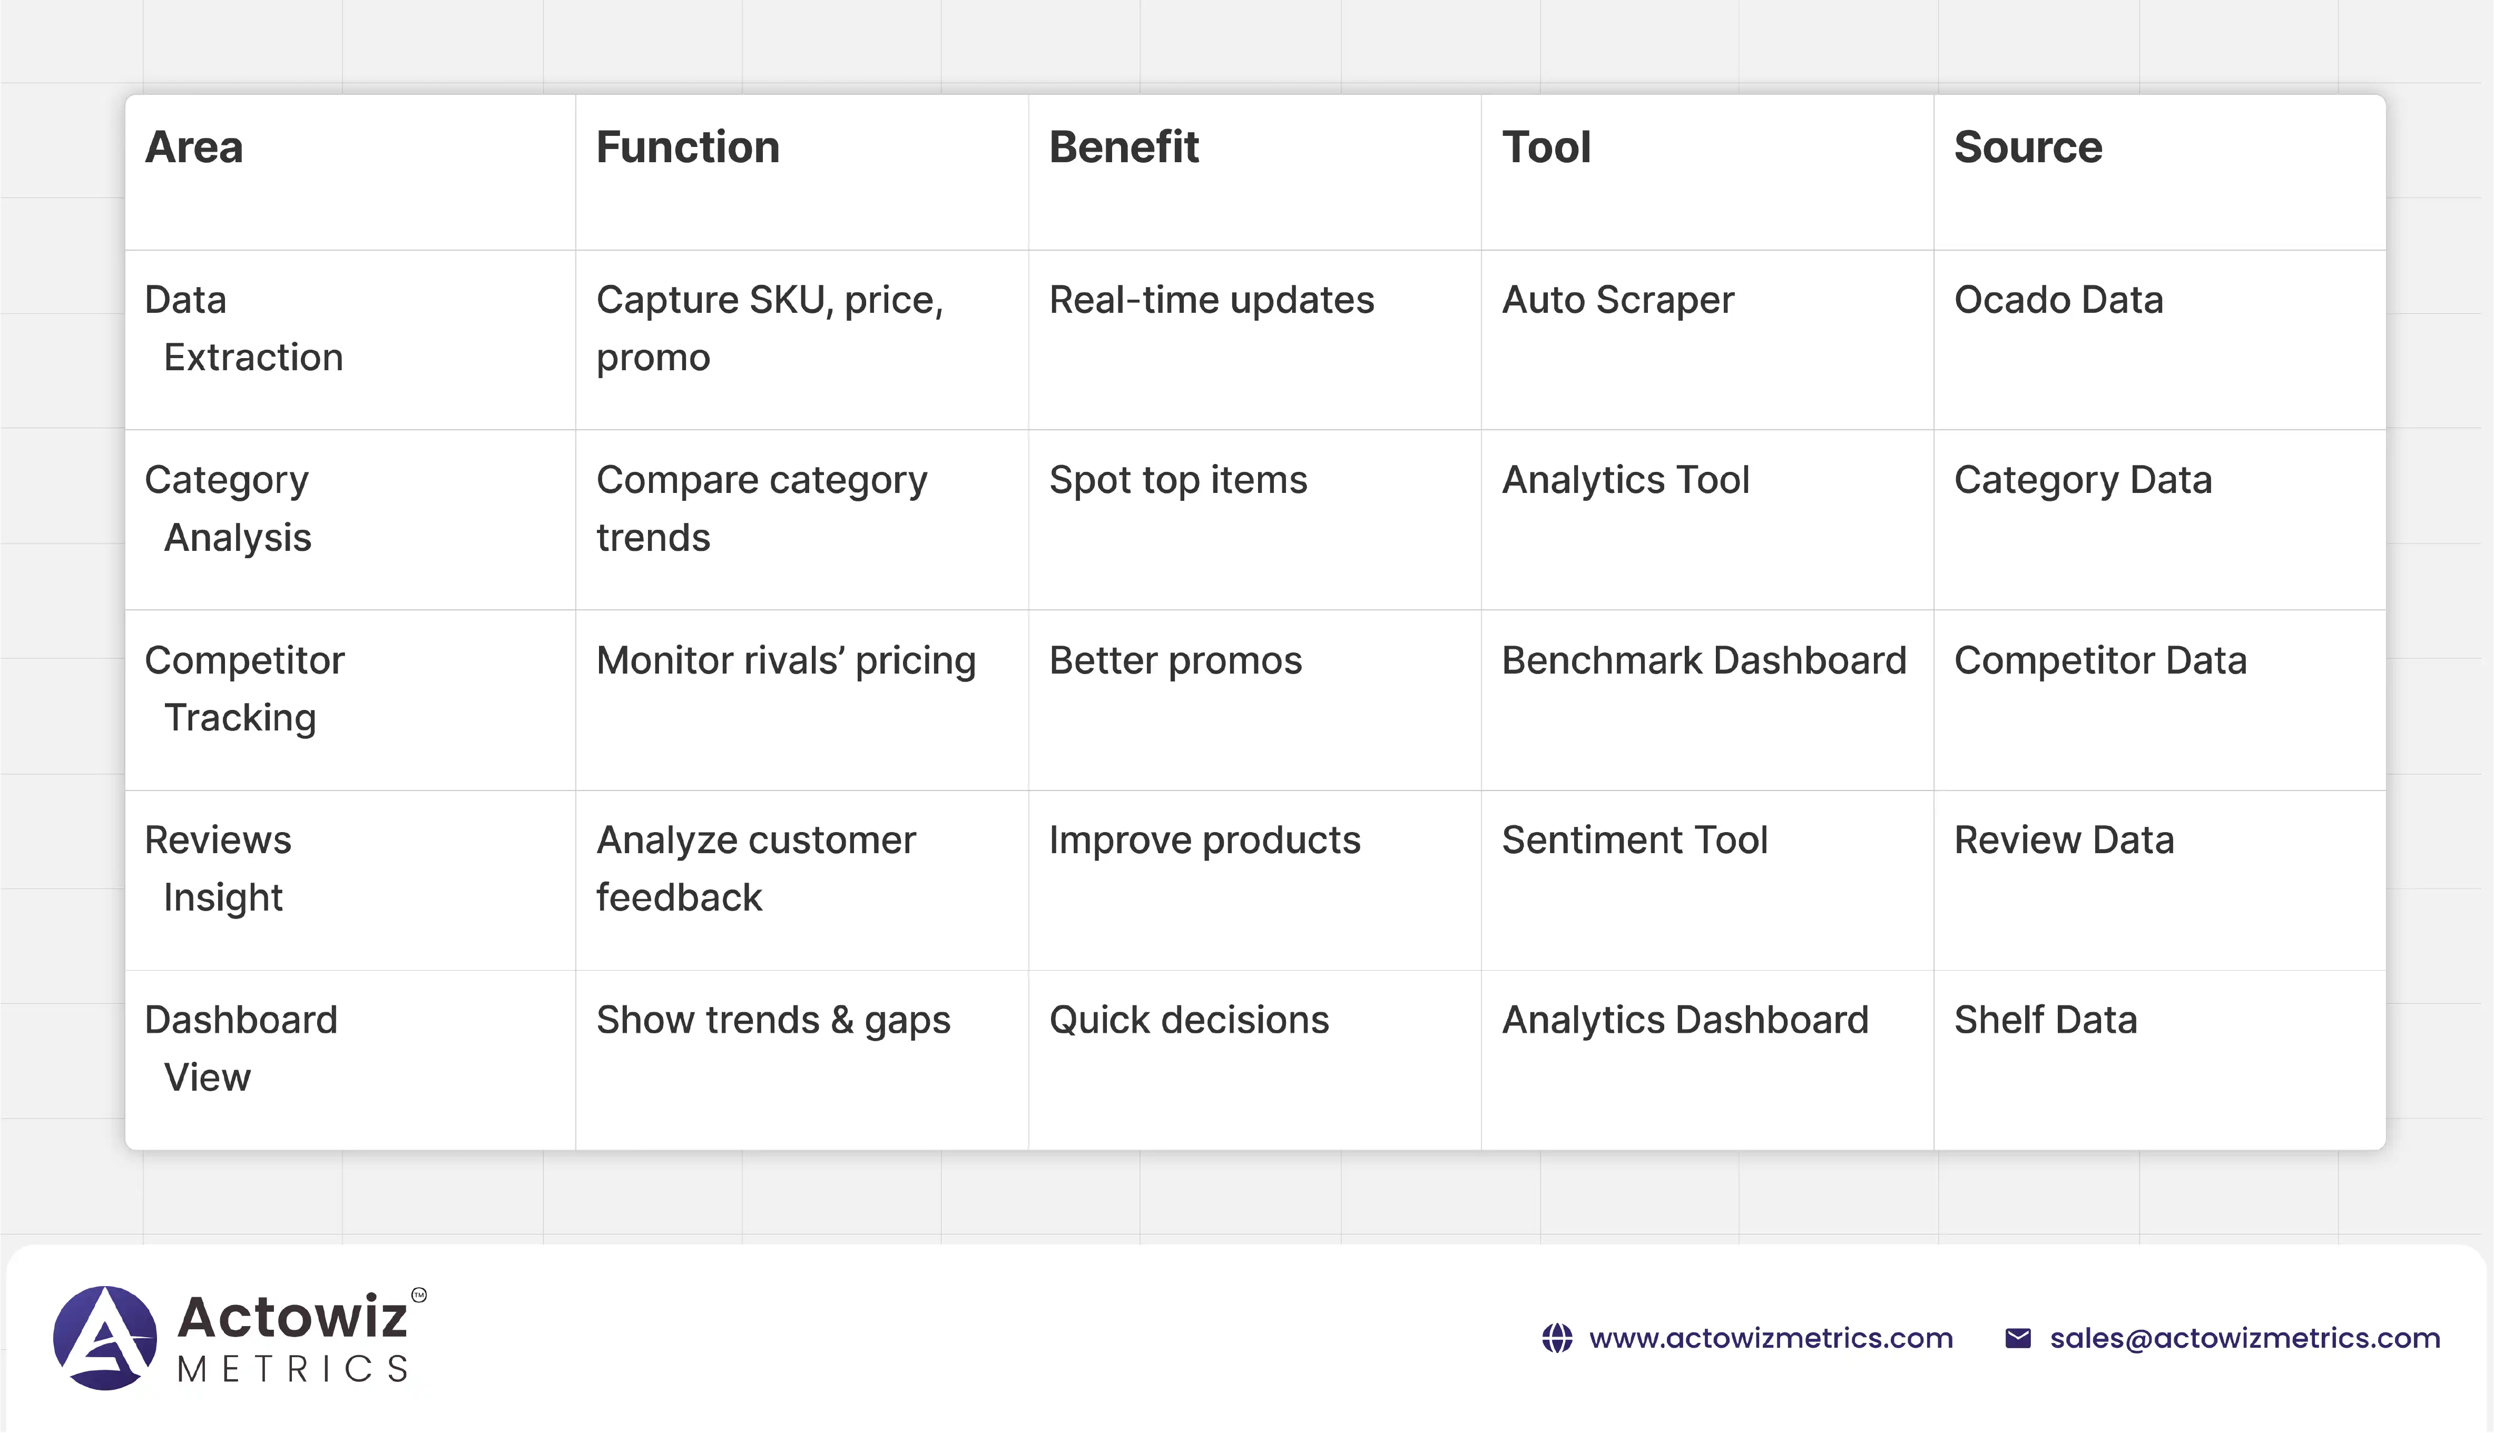Click the envelope icon beside the email
Image resolution: width=2494 pixels, height=1433 pixels.
tap(2018, 1339)
